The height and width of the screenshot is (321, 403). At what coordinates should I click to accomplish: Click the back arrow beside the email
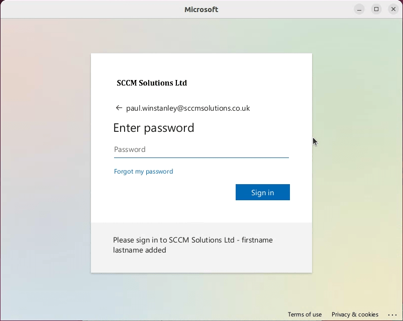[x=119, y=108]
